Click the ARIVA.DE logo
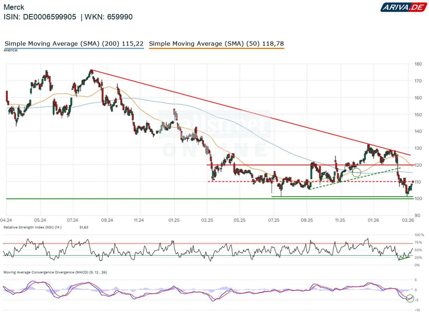 [403, 7]
